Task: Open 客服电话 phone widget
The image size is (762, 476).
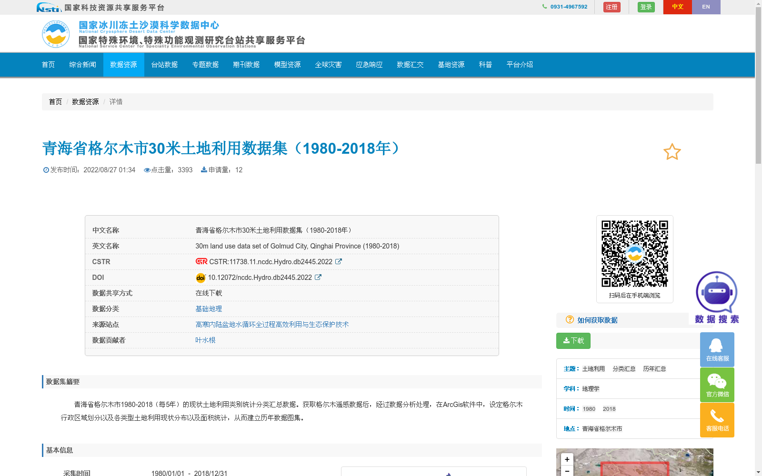Action: [717, 420]
